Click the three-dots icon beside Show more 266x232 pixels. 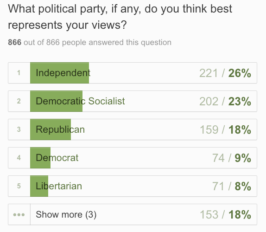coord(19,215)
